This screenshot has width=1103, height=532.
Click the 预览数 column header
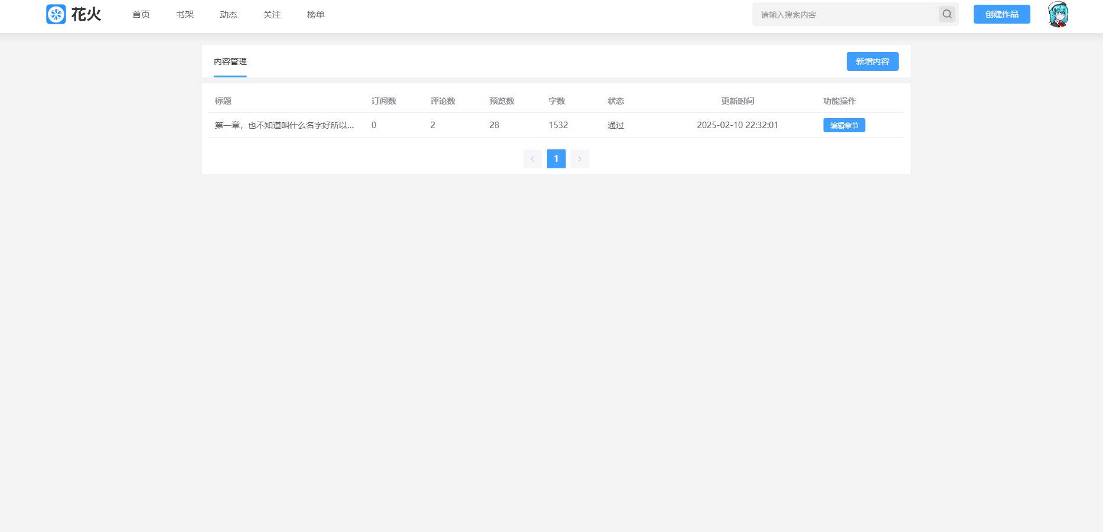[x=502, y=101]
